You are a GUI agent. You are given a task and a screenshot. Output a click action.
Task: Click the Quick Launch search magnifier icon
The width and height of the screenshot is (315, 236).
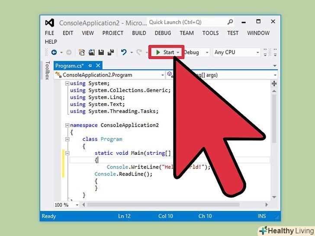click(x=230, y=22)
